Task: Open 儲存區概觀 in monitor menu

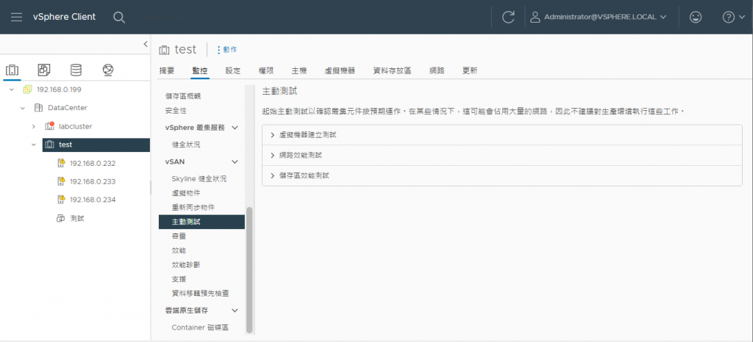Action: click(x=183, y=96)
